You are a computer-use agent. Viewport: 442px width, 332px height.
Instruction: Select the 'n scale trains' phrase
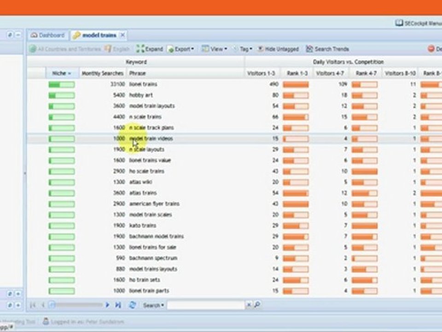coord(145,117)
